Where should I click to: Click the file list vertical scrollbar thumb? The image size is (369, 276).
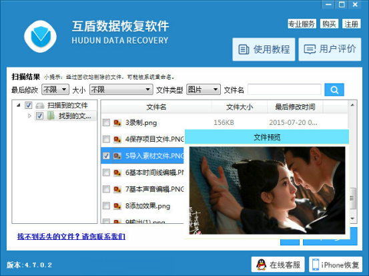tap(352, 198)
